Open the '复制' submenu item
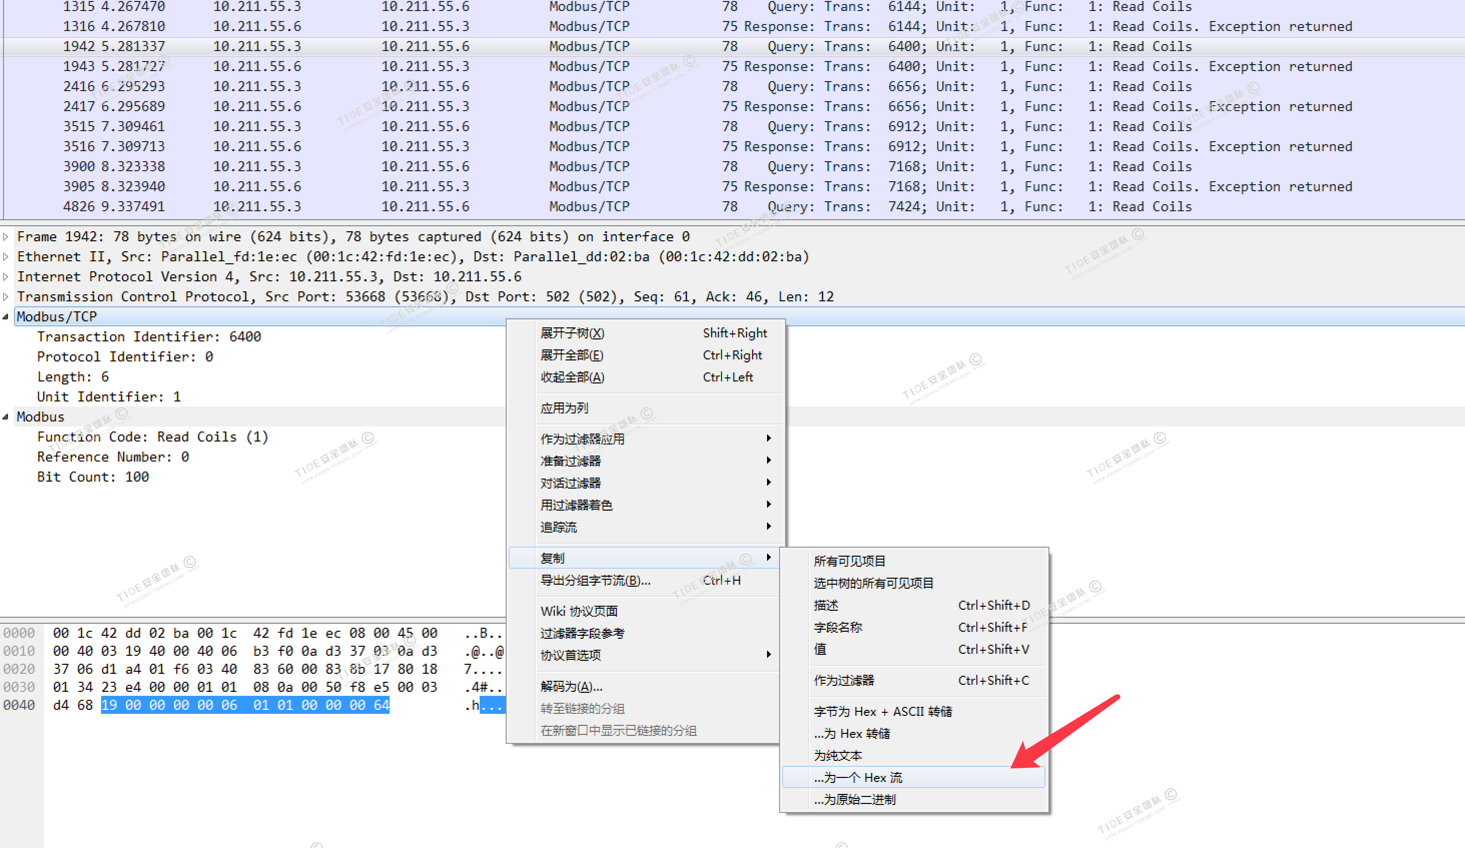This screenshot has height=848, width=1465. click(x=552, y=558)
